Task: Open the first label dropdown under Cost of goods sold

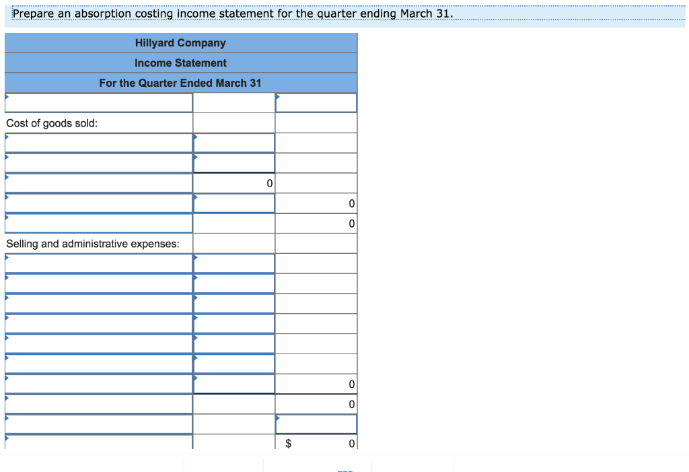Action: [x=98, y=142]
